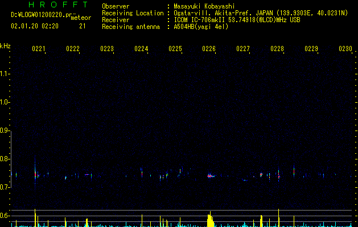Click the 1.0 kHz frequency tick label
Screen dimensions: 358x227
click(x=5, y=102)
